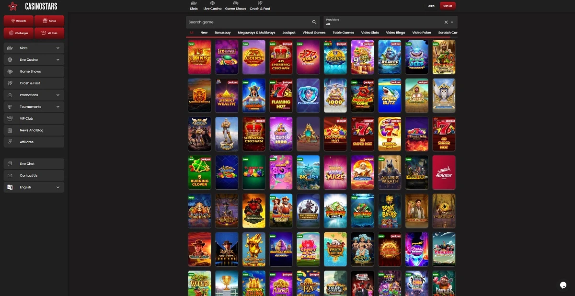Image resolution: width=575 pixels, height=296 pixels.
Task: Open the 100 Power Hot game thumbnail
Action: click(335, 134)
